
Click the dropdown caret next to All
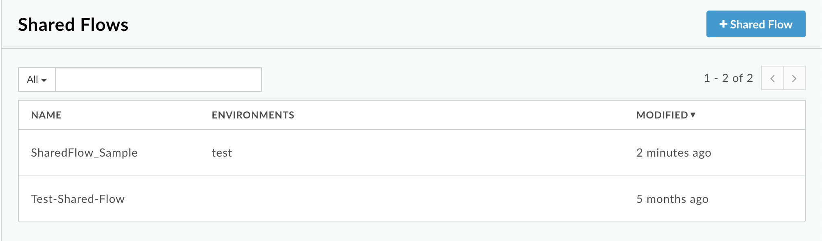coord(43,80)
